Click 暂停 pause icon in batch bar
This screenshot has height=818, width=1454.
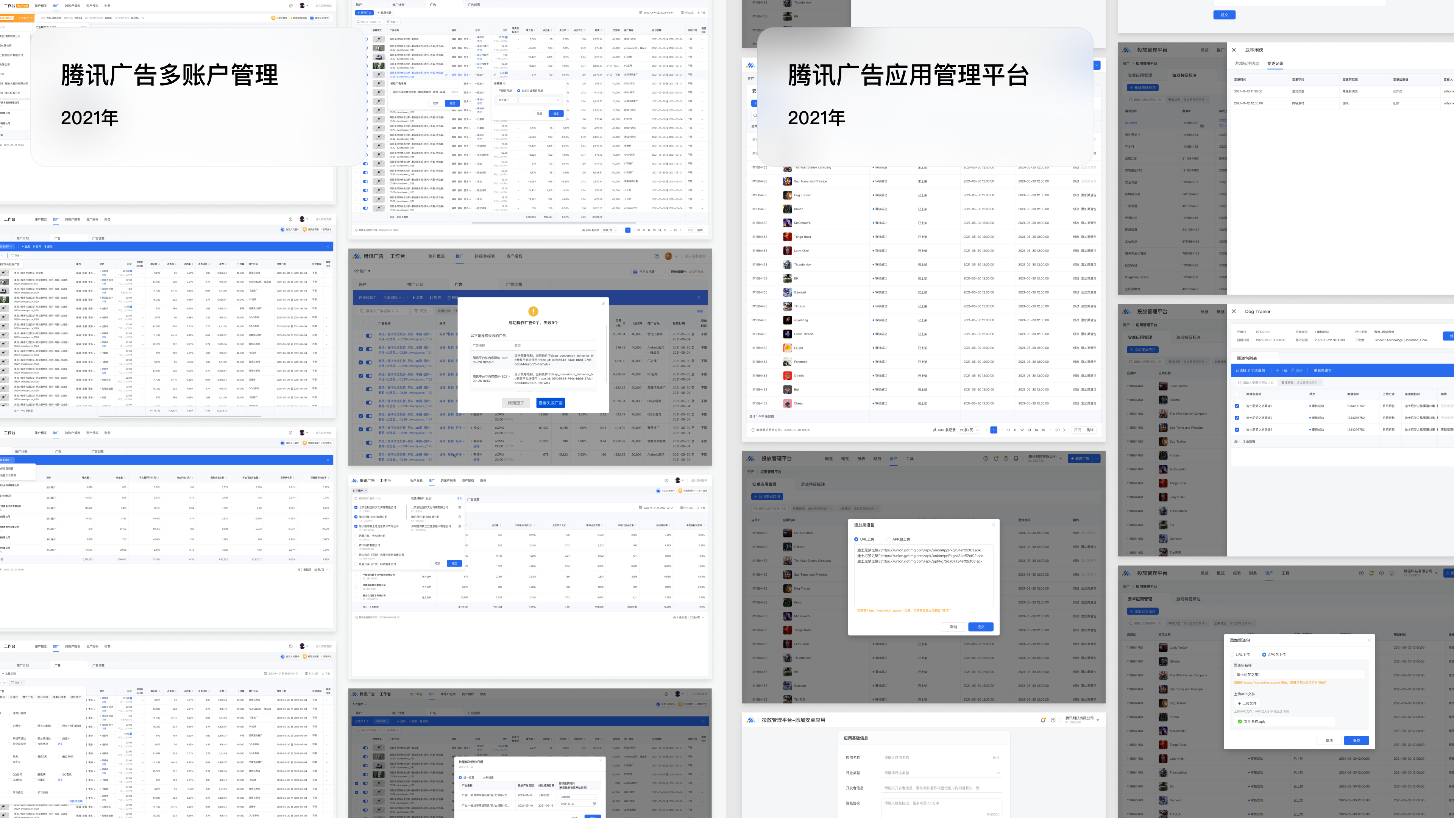[x=431, y=298]
